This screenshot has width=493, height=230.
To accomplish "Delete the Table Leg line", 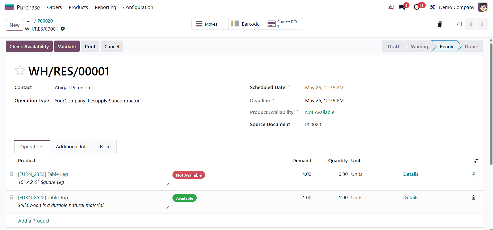I will pos(473,174).
